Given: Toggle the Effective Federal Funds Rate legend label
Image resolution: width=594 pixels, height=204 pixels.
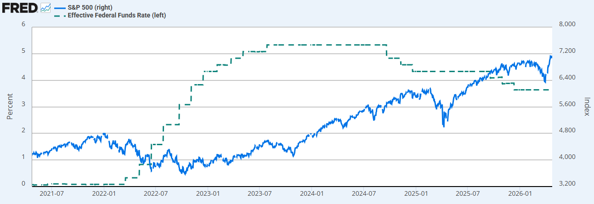Looking at the screenshot, I should pyautogui.click(x=117, y=15).
